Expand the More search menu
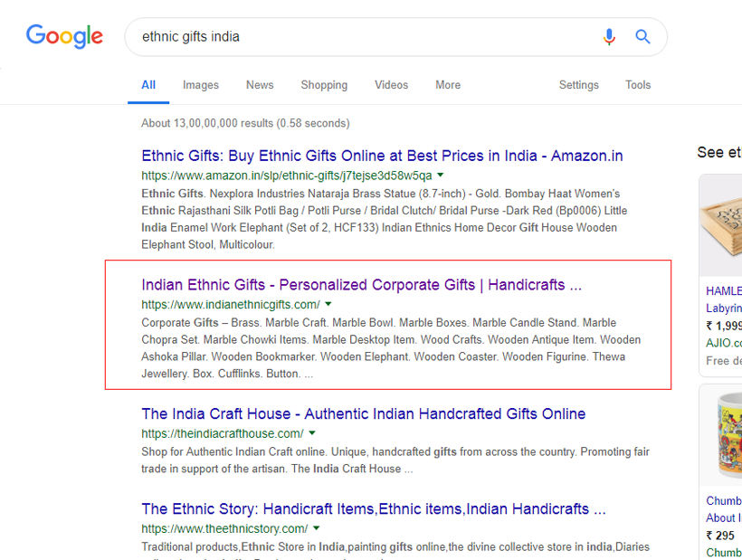The image size is (742, 560). 448,85
